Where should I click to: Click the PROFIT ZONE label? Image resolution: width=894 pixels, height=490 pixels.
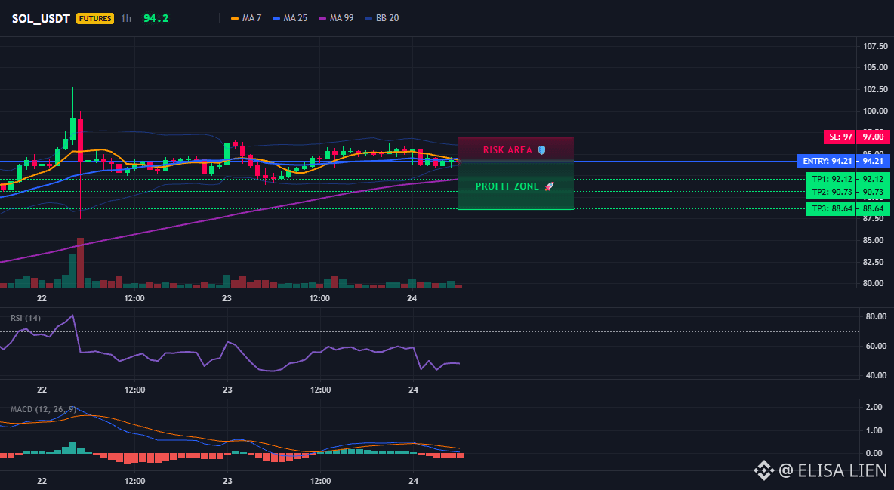point(507,186)
